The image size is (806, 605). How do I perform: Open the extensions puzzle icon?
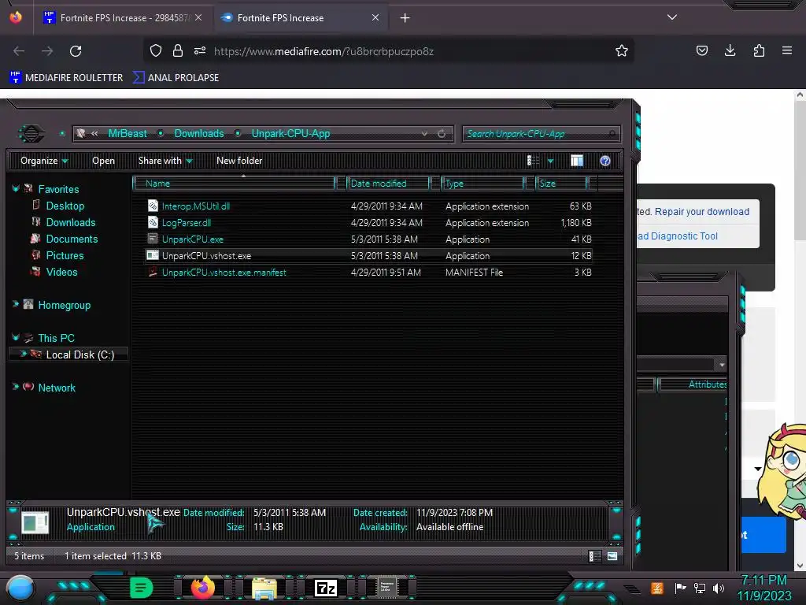[x=759, y=50]
